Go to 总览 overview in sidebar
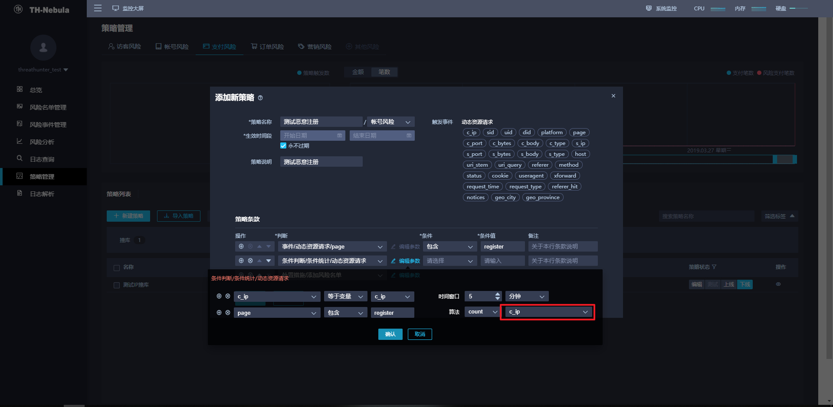Screen dimensions: 833x407 click(x=36, y=90)
